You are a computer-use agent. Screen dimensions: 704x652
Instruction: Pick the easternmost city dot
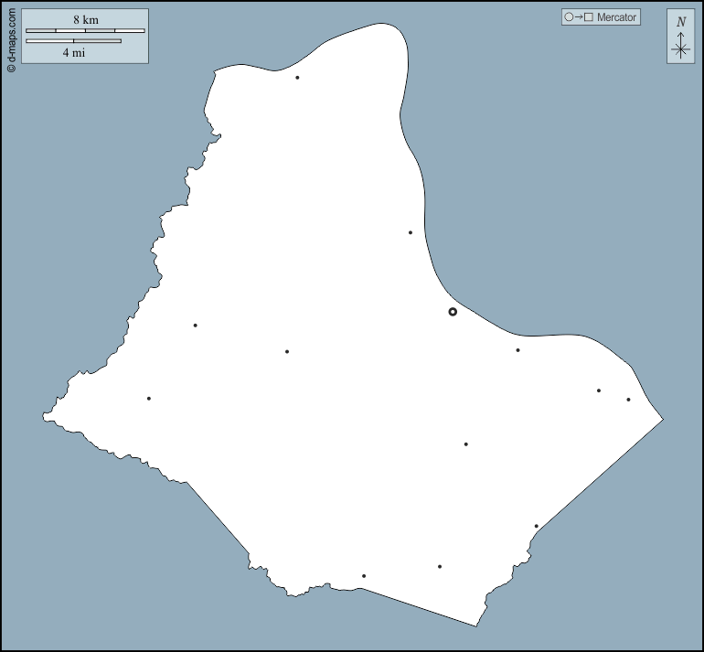(628, 400)
